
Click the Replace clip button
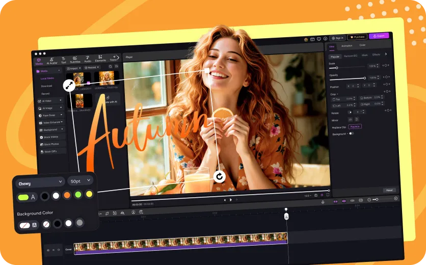(x=355, y=127)
